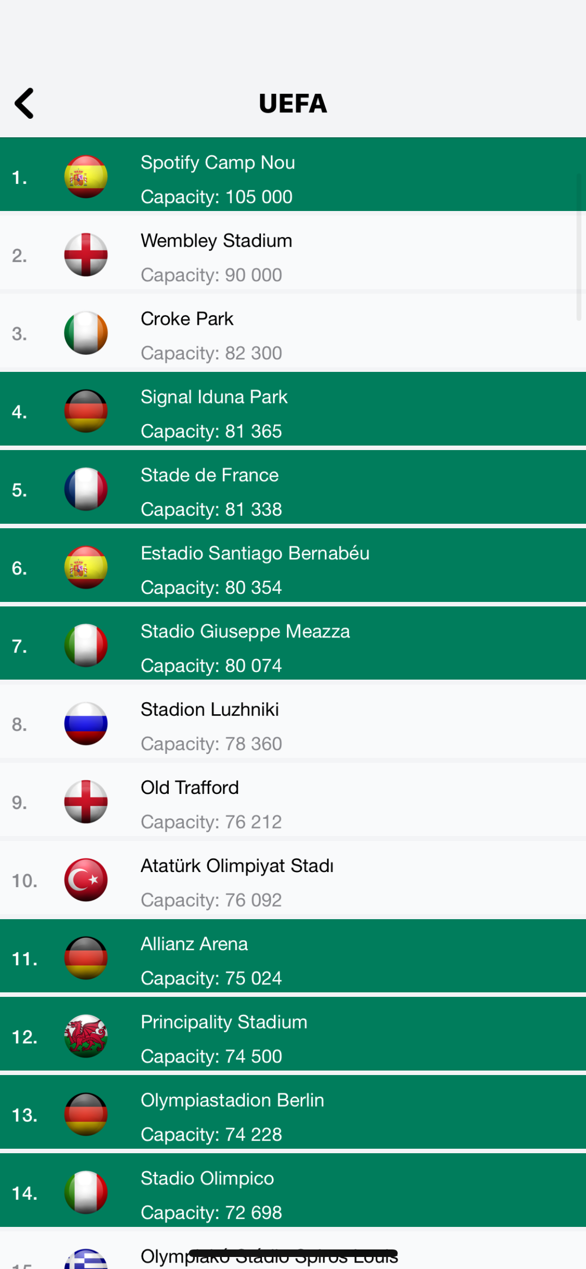586x1269 pixels.
Task: Tap Russia flag next to Stadion Luzhniki
Action: 86,724
